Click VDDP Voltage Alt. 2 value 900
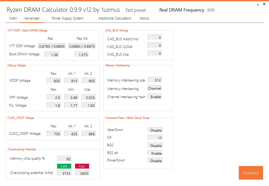269x186 pixels. (88, 80)
